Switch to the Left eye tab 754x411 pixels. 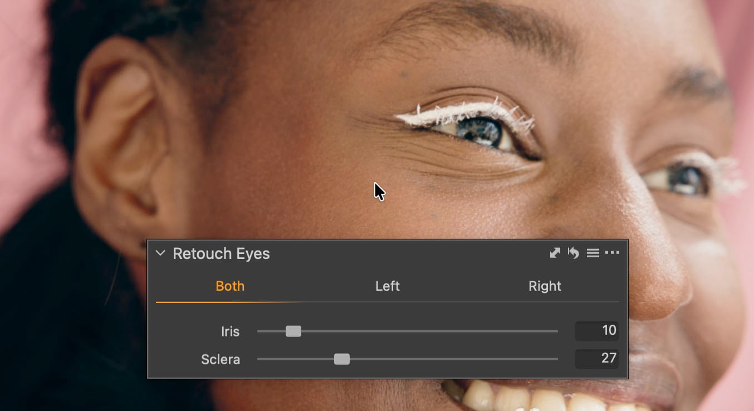[388, 286]
